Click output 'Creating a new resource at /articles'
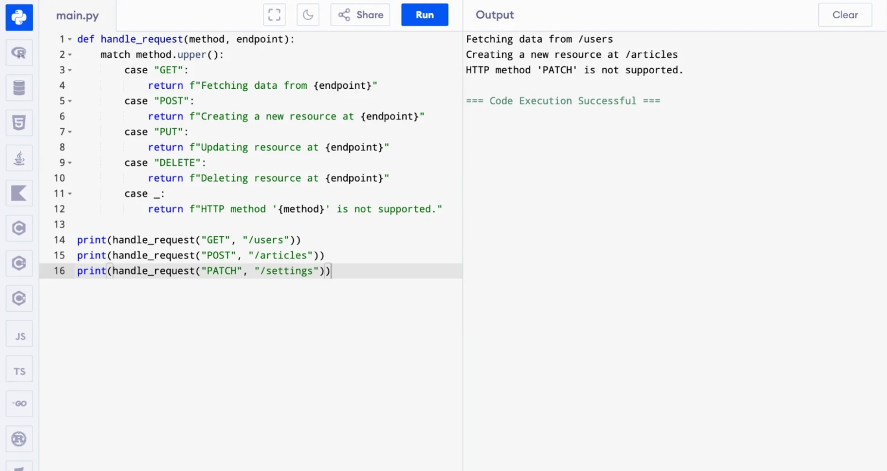 click(x=572, y=54)
